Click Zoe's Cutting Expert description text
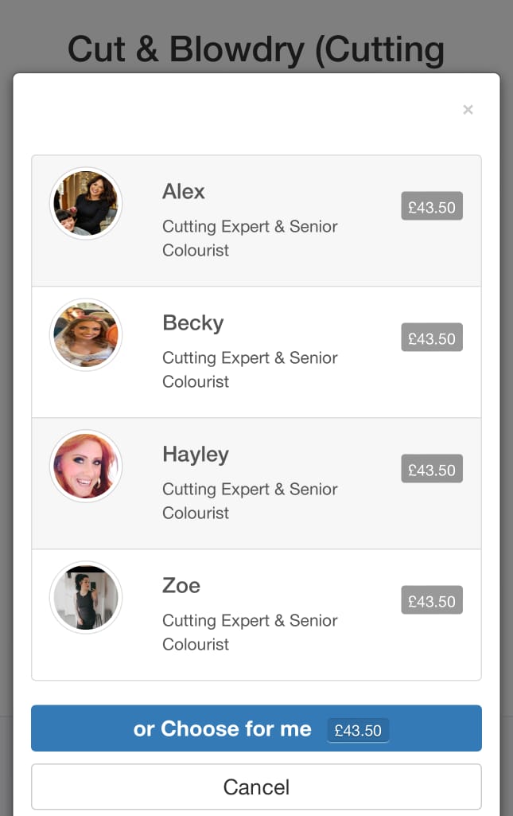 click(250, 632)
